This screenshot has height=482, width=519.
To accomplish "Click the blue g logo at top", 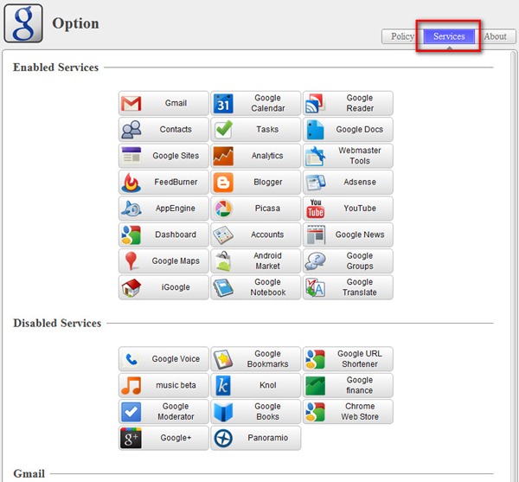I will (23, 22).
